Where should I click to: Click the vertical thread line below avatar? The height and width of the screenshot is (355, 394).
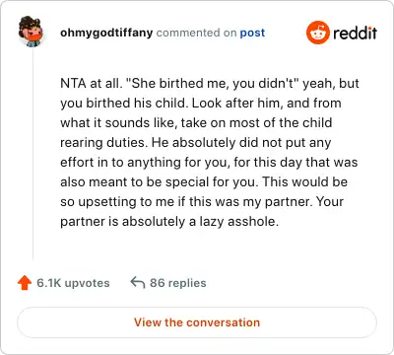pyautogui.click(x=33, y=154)
